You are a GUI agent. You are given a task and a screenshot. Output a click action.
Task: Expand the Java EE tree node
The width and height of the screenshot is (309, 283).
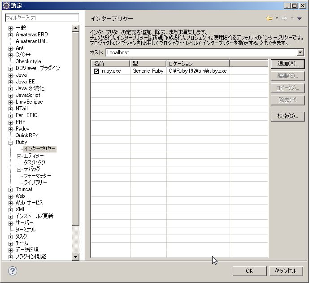[x=11, y=82]
